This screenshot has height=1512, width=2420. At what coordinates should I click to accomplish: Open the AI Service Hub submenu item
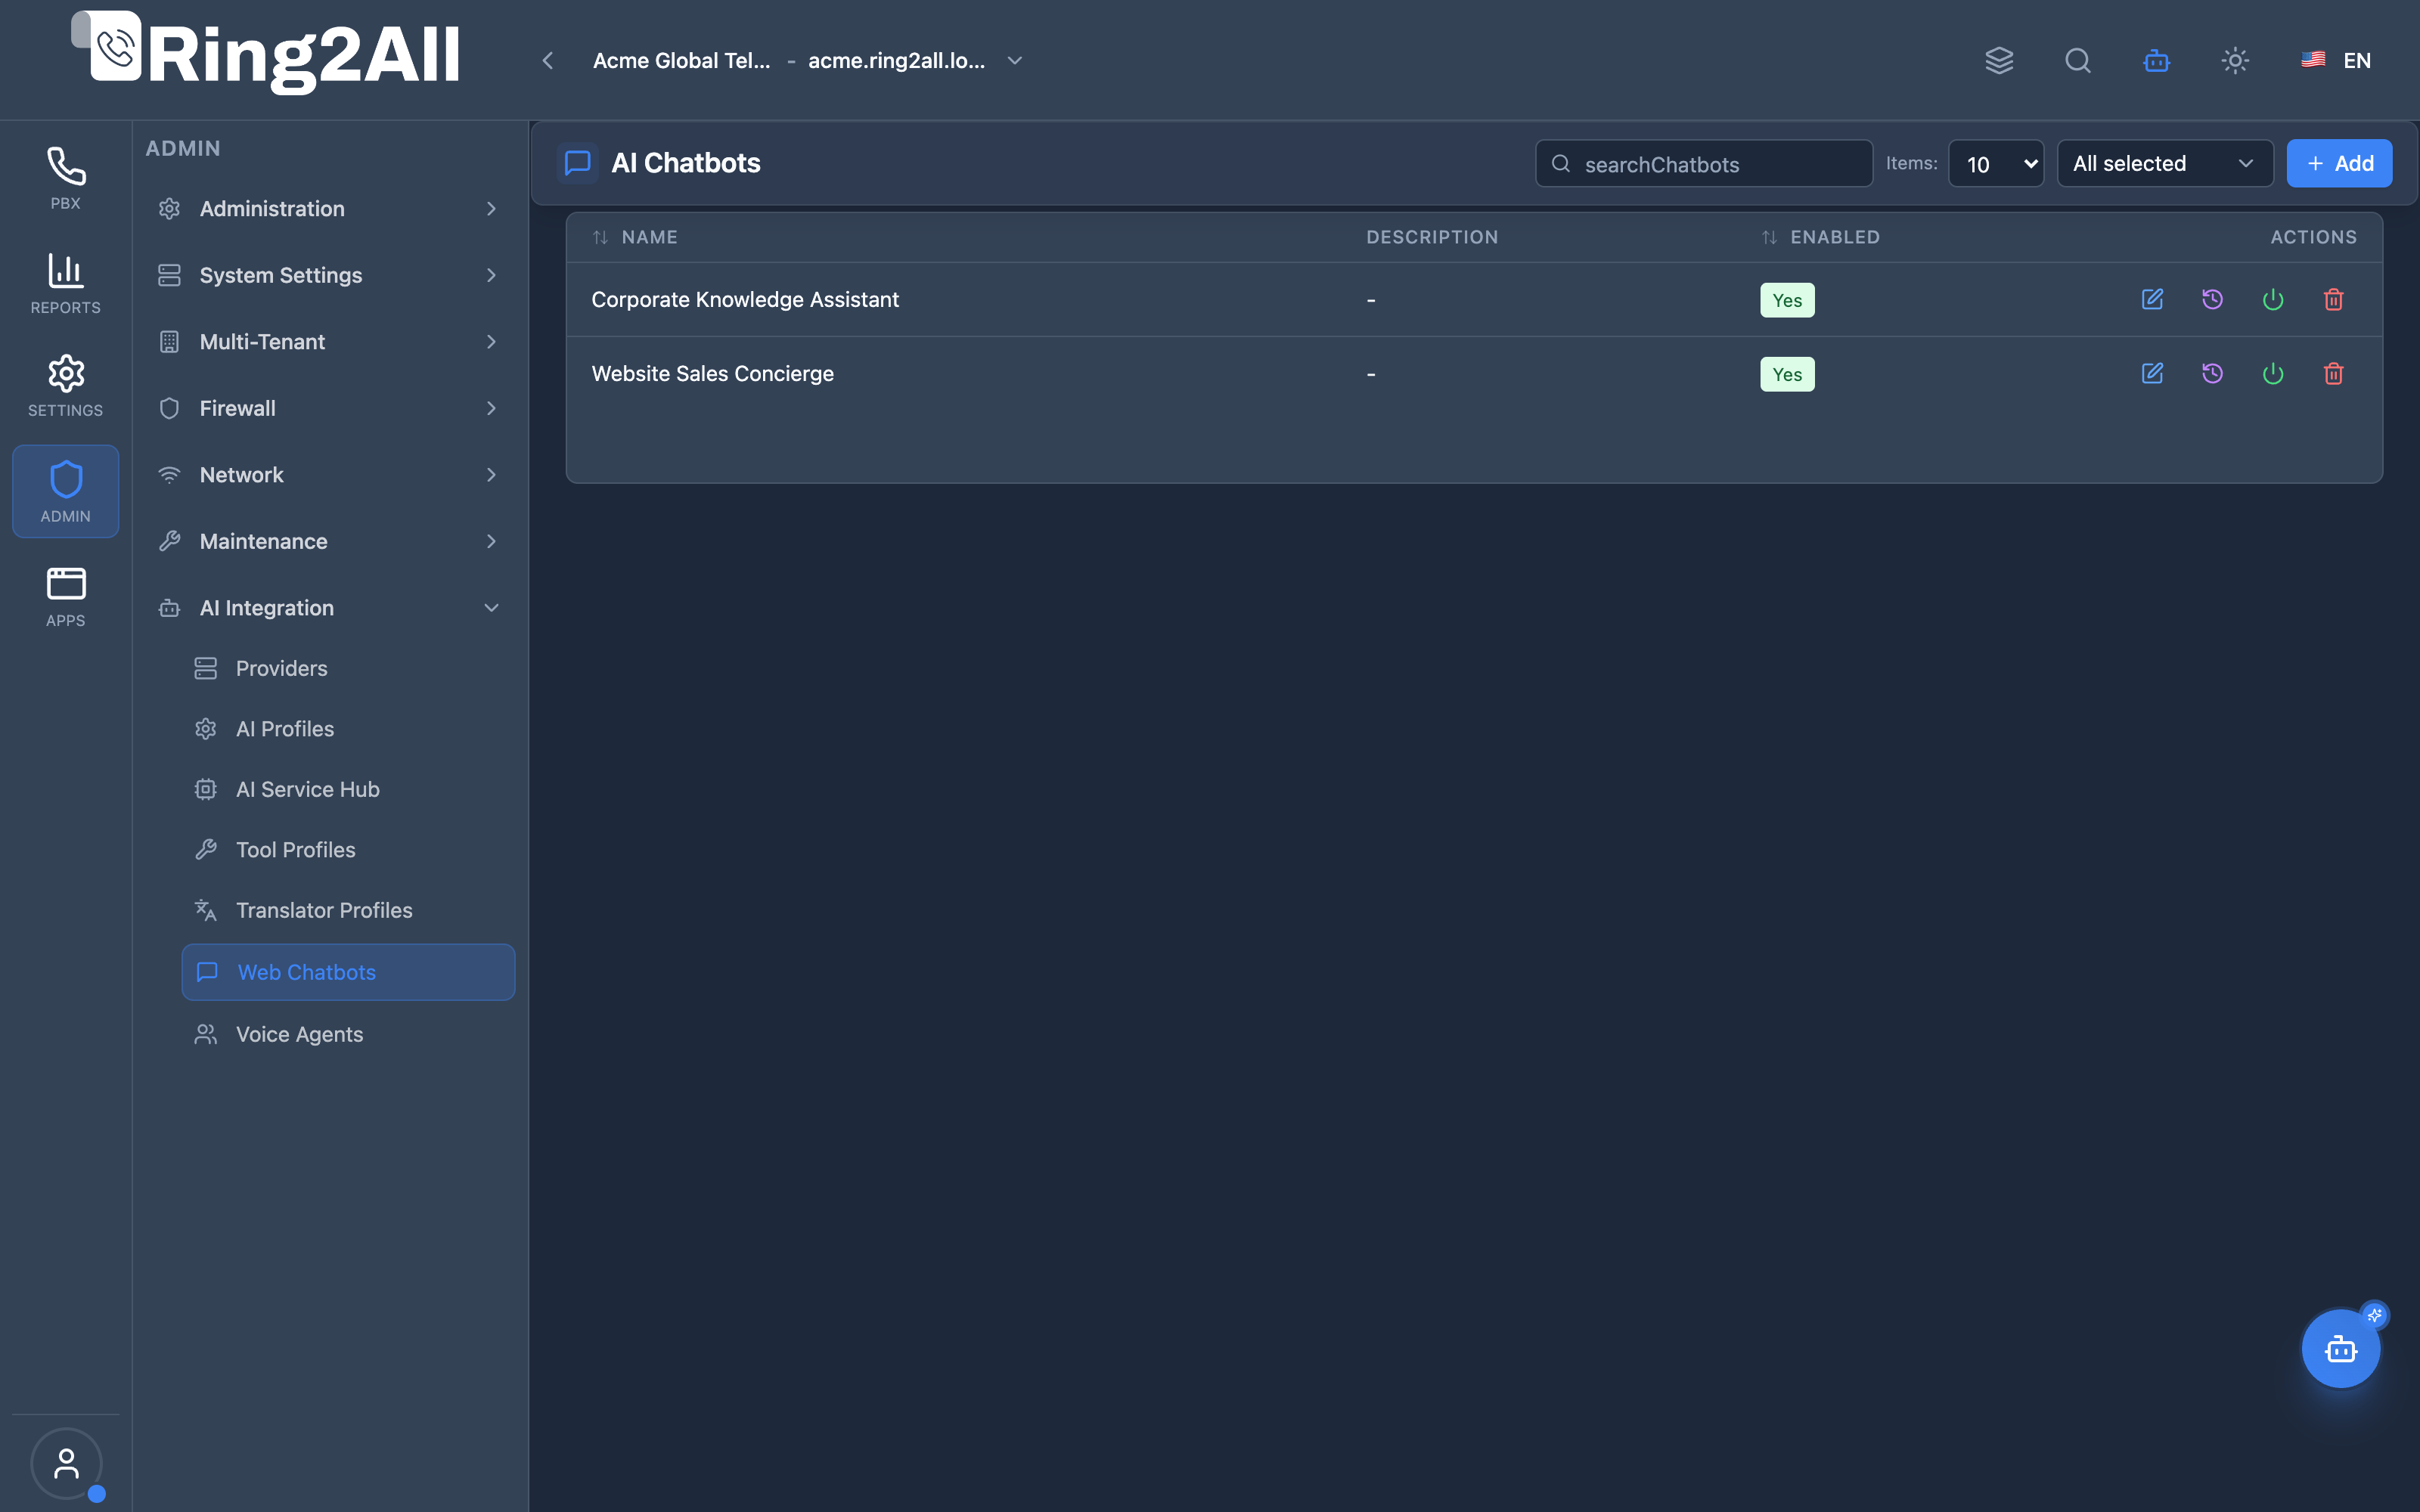click(348, 789)
